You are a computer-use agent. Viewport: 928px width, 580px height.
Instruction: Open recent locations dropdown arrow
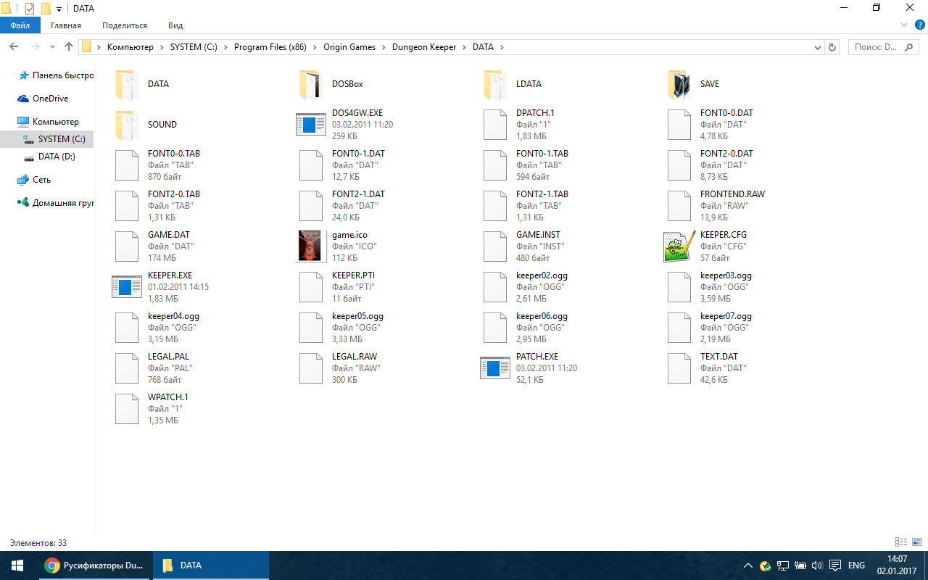point(52,47)
